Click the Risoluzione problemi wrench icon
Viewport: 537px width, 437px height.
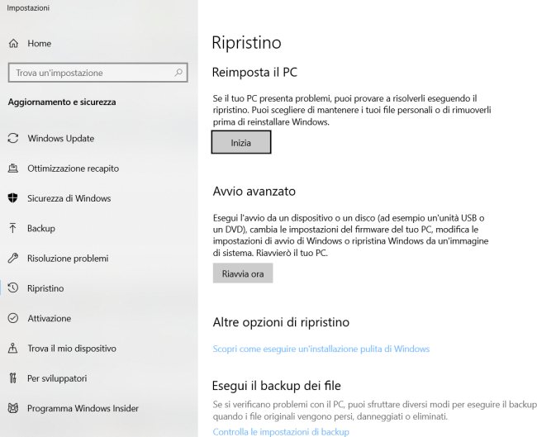pyautogui.click(x=12, y=259)
